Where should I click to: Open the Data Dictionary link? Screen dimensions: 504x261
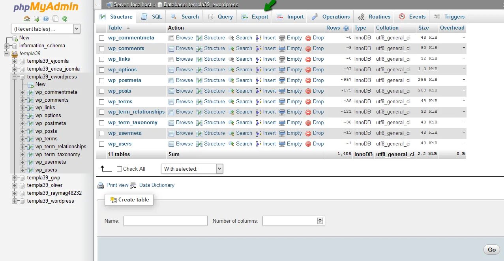click(157, 185)
